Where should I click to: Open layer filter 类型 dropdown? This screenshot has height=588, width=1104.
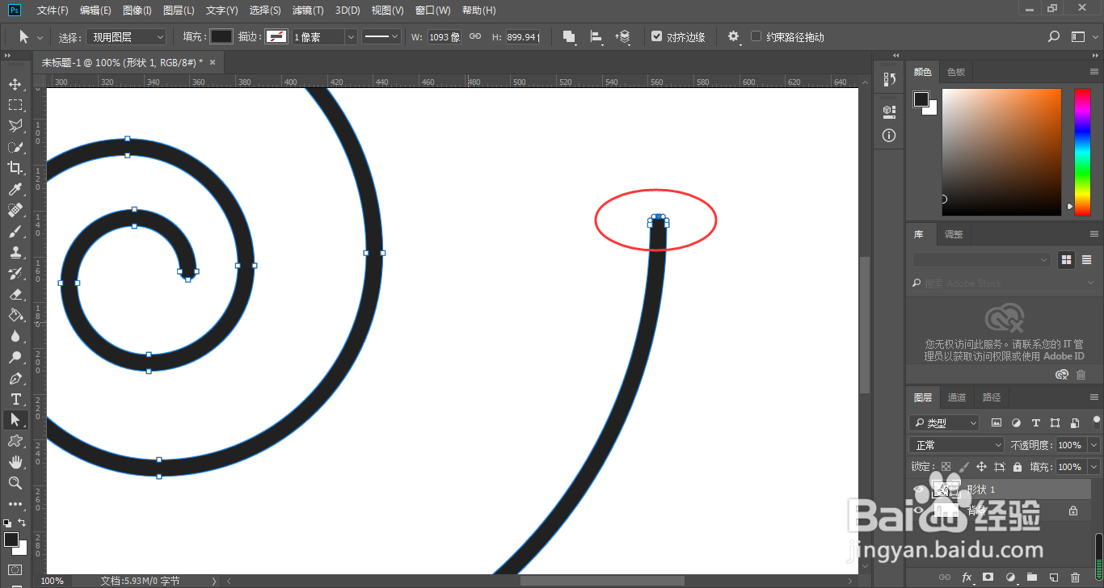point(944,422)
